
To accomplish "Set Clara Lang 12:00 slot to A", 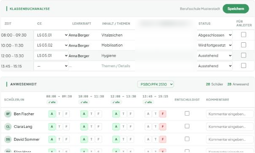I will click(x=116, y=127).
